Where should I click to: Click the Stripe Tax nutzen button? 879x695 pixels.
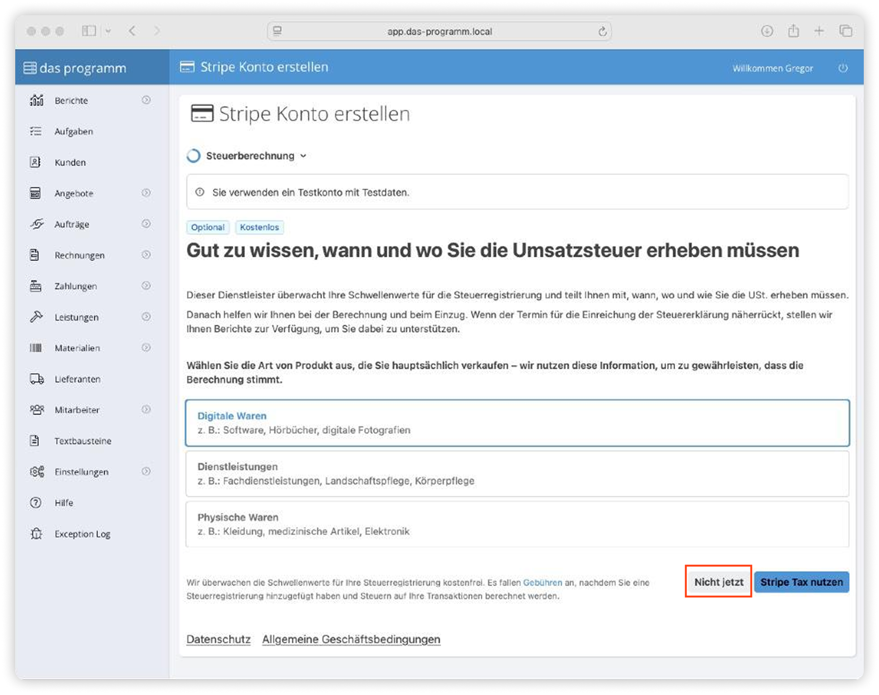point(801,582)
